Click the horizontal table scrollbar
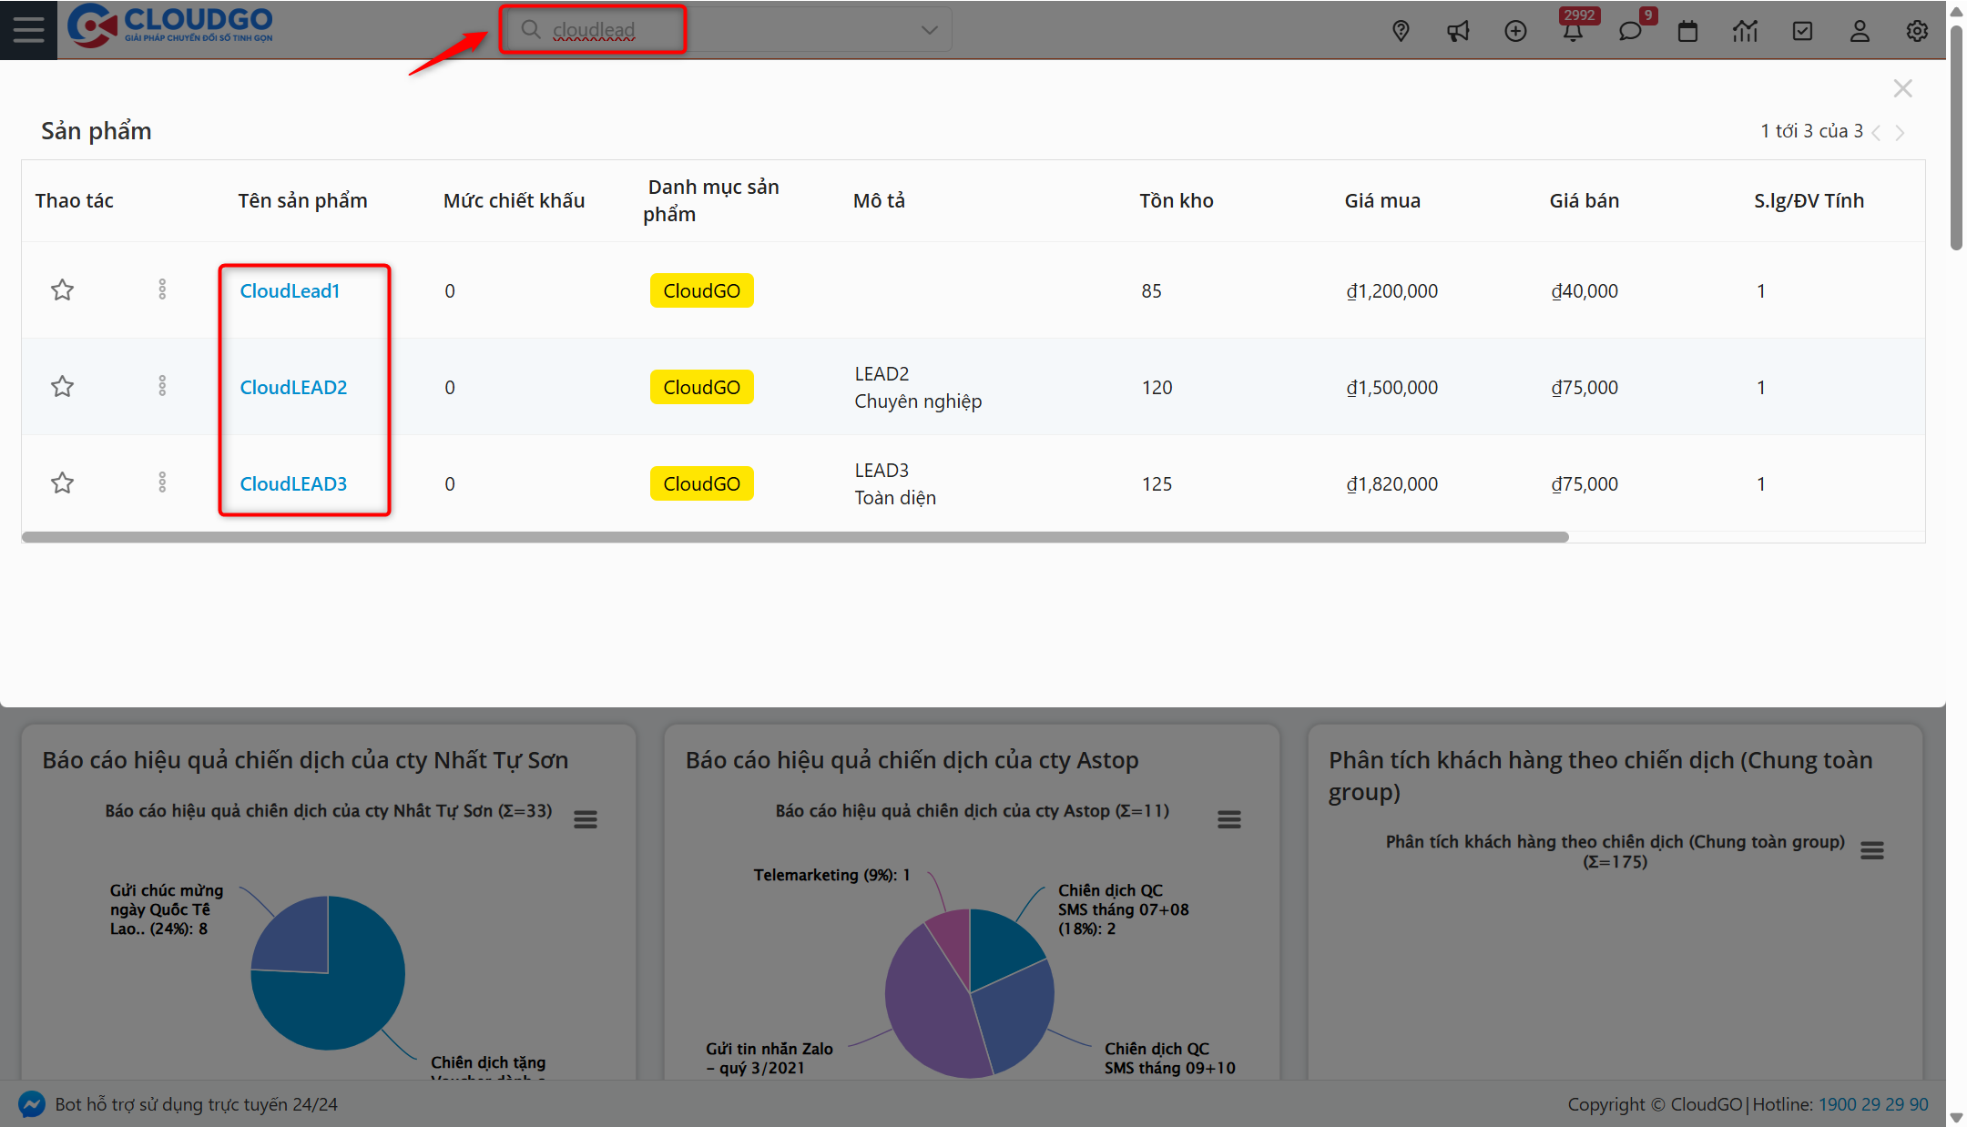 coord(794,537)
